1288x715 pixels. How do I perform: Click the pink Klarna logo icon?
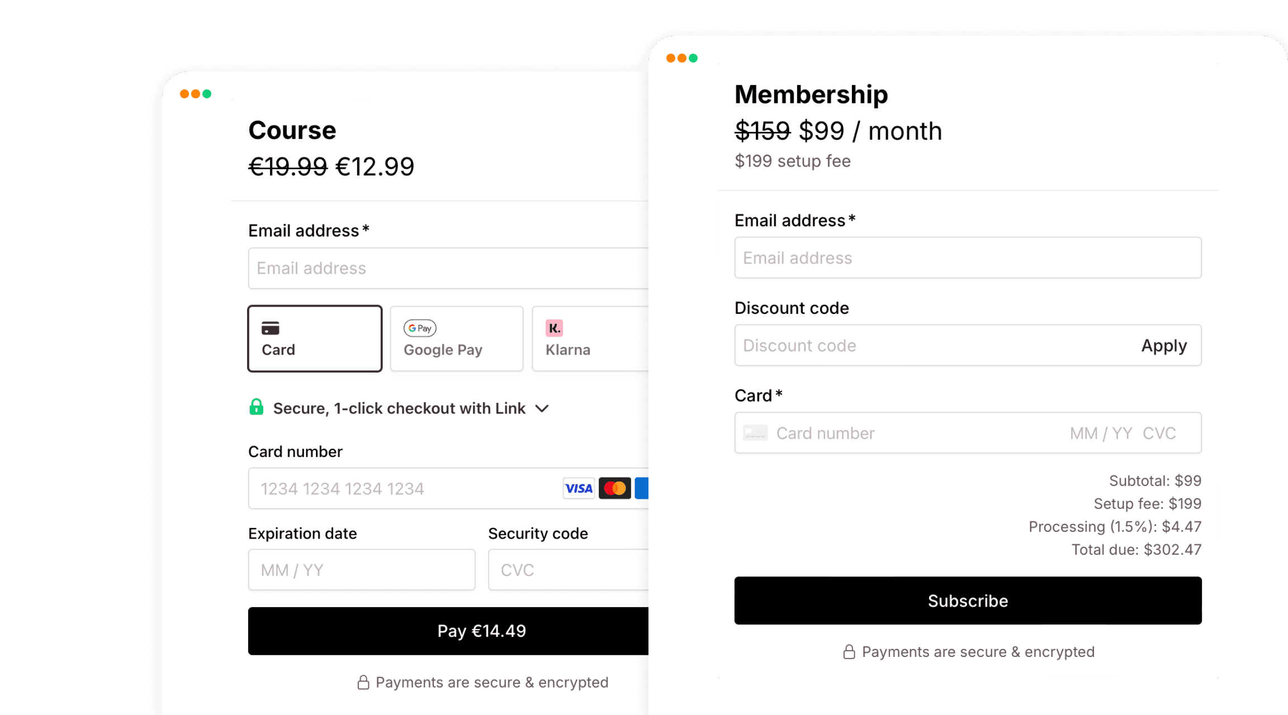click(554, 328)
